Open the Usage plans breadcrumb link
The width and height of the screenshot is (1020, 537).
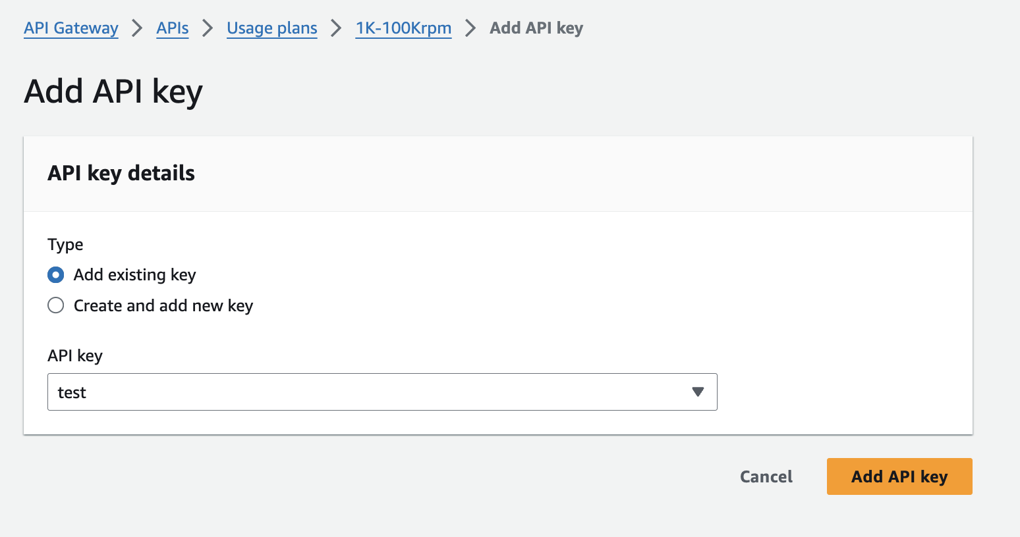[272, 28]
